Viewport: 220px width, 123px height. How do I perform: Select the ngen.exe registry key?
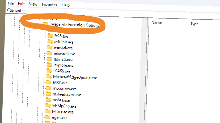(x=60, y=118)
